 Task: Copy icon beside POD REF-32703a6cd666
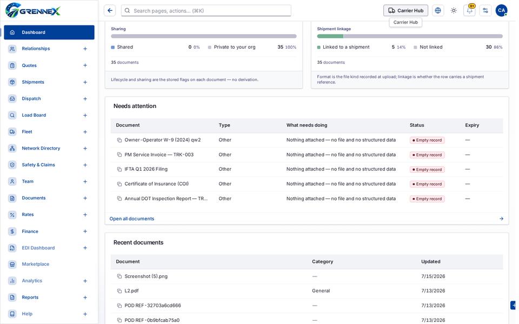(x=119, y=306)
